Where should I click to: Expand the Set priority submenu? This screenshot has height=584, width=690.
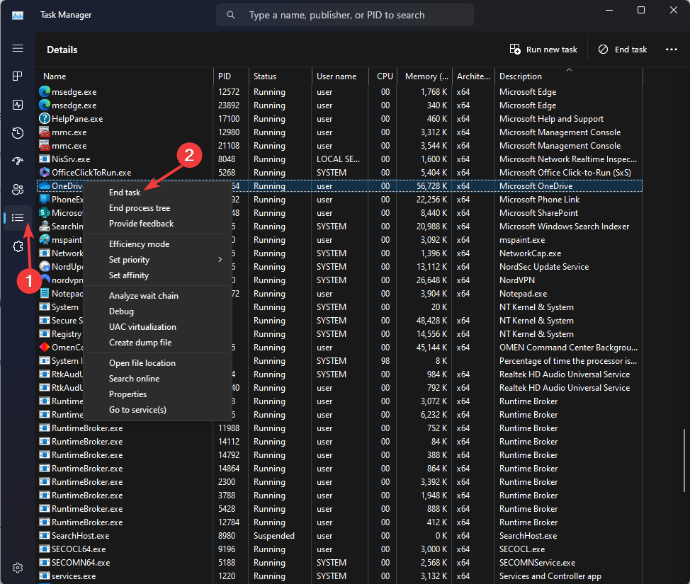pos(157,260)
